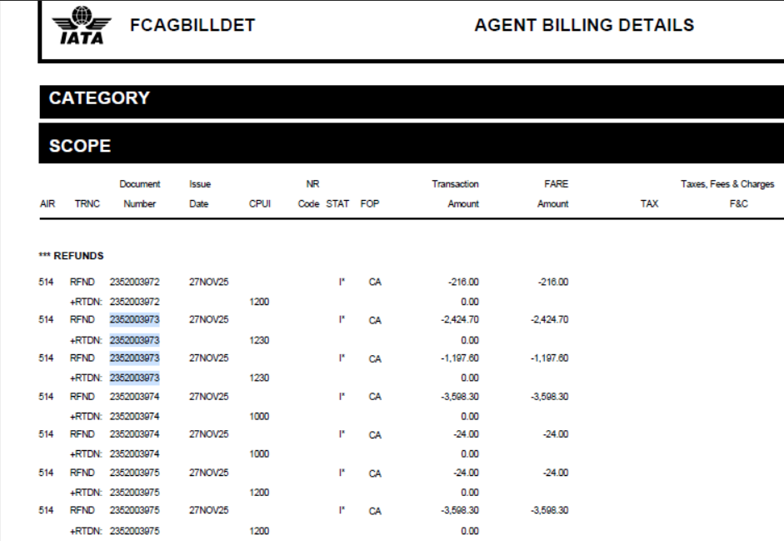
Task: Click the Document Number column header
Action: pos(139,193)
